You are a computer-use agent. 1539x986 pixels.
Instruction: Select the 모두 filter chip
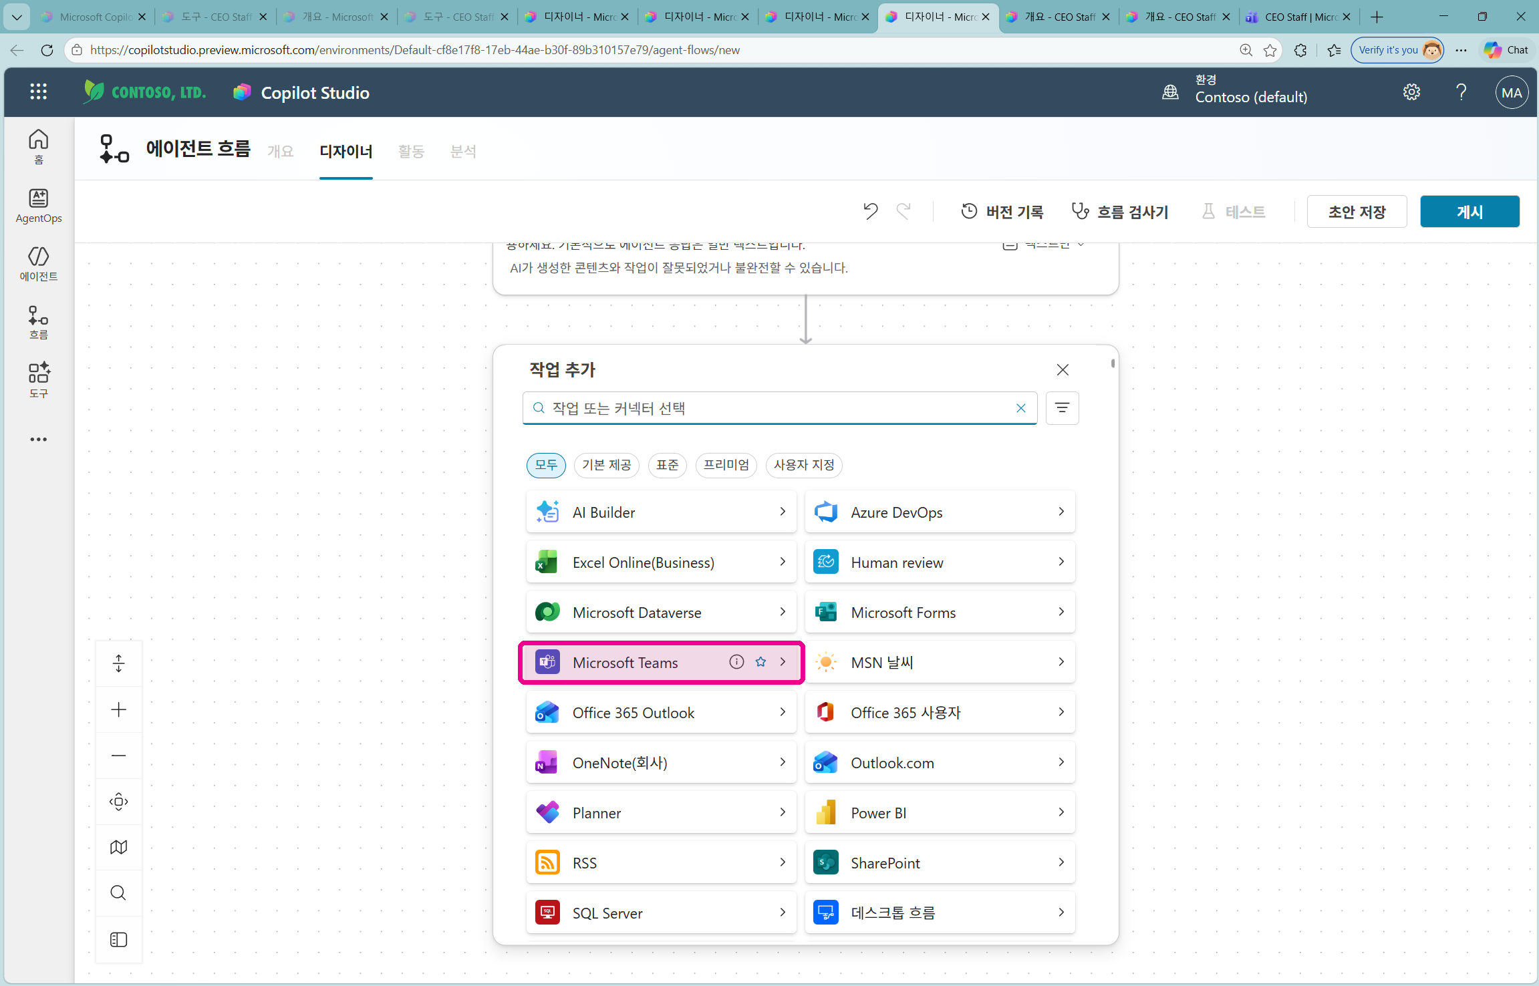tap(546, 465)
